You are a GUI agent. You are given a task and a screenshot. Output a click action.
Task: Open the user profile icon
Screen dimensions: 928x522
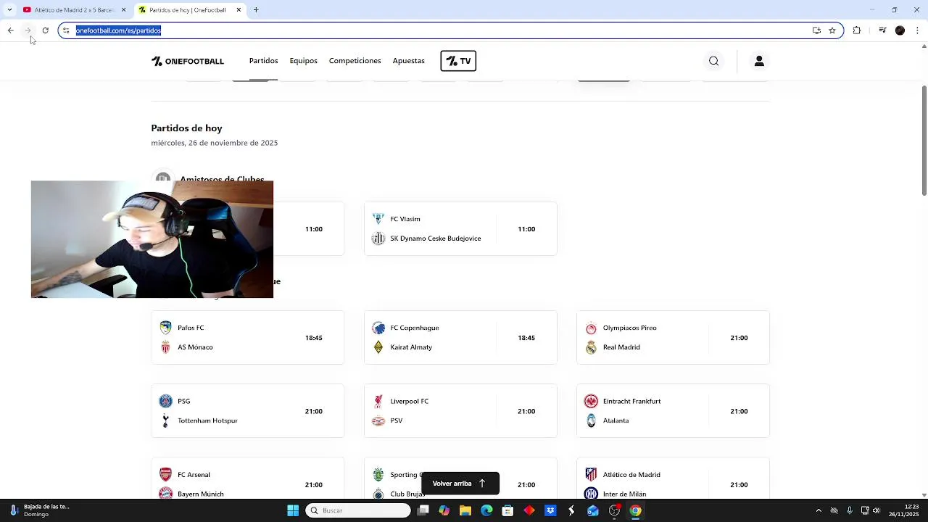click(x=759, y=61)
